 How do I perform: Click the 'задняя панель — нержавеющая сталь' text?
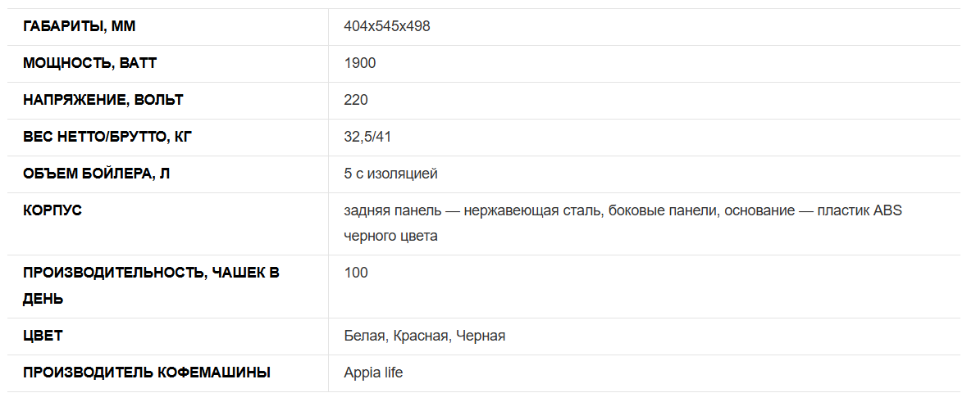pyautogui.click(x=472, y=210)
